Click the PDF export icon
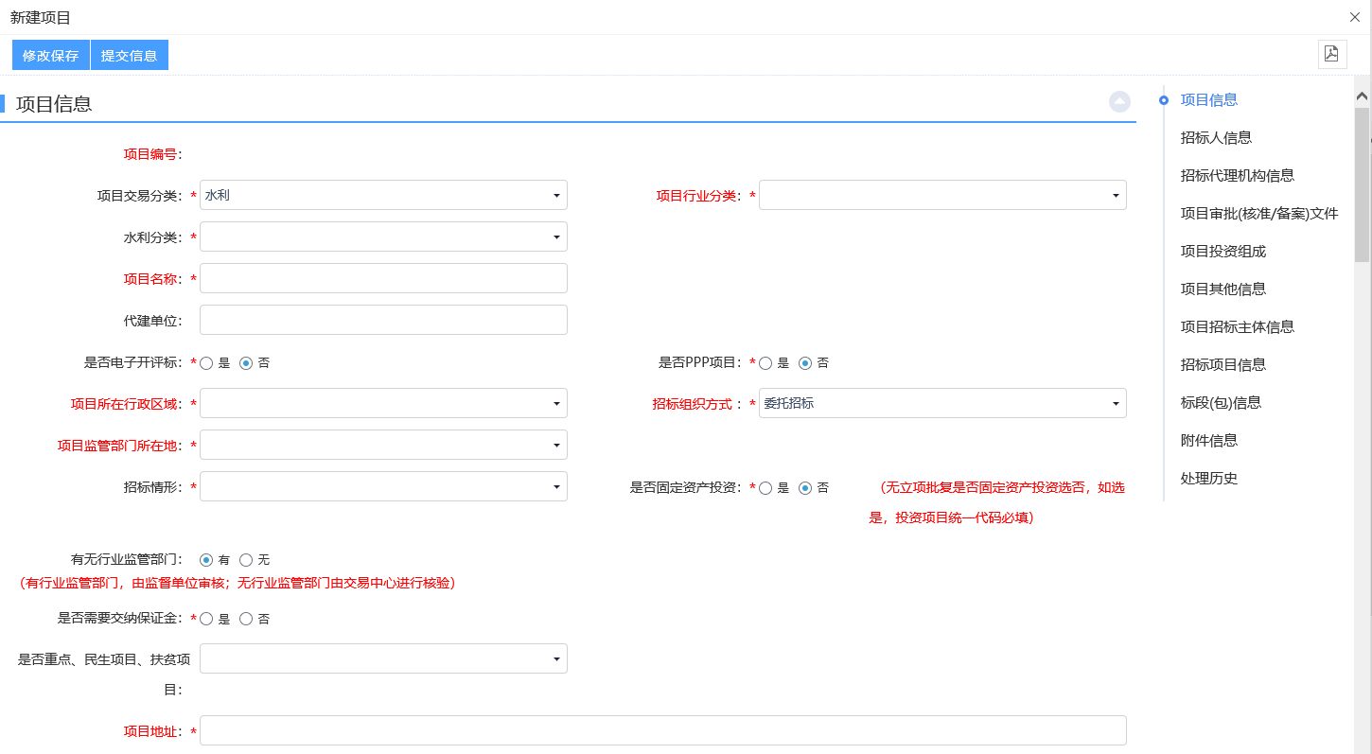The height and width of the screenshot is (754, 1372). tap(1331, 54)
